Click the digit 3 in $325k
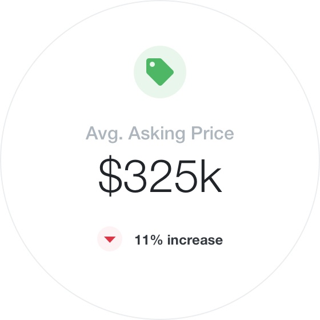 (x=136, y=177)
